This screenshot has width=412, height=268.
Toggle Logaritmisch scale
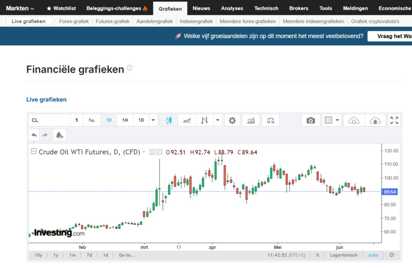pos(344,255)
